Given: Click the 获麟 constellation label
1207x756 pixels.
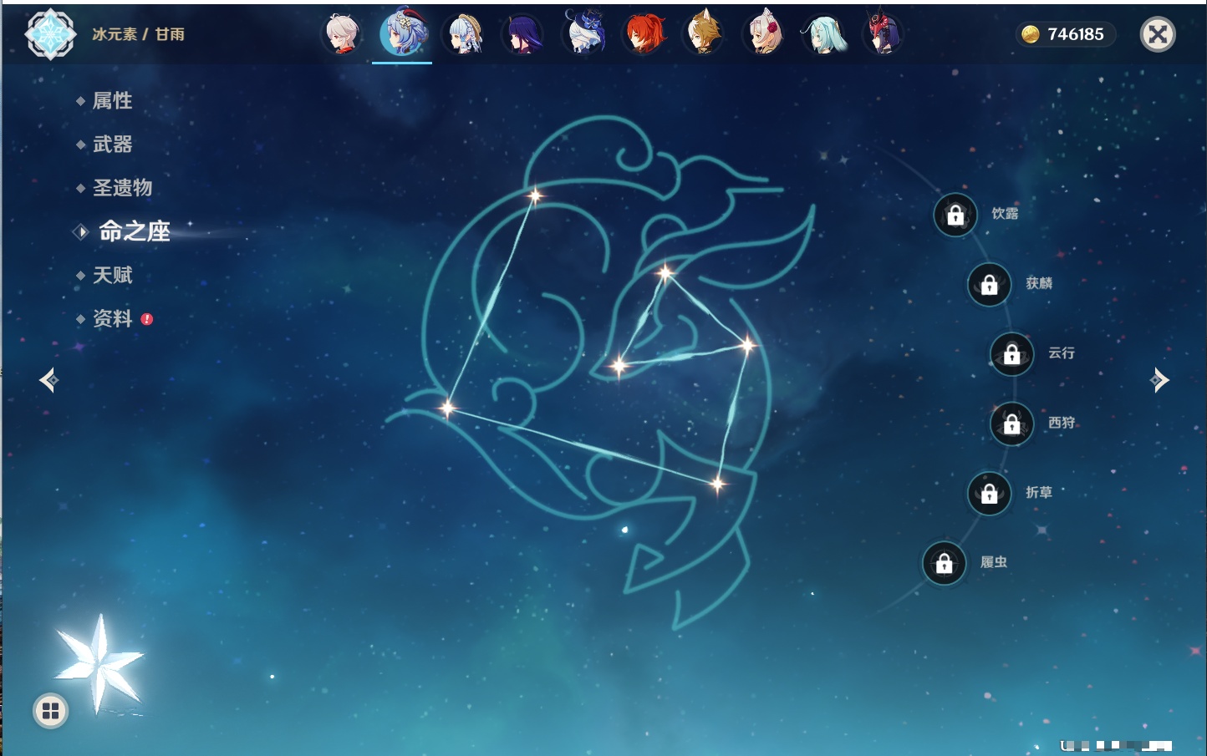Looking at the screenshot, I should pos(1039,283).
